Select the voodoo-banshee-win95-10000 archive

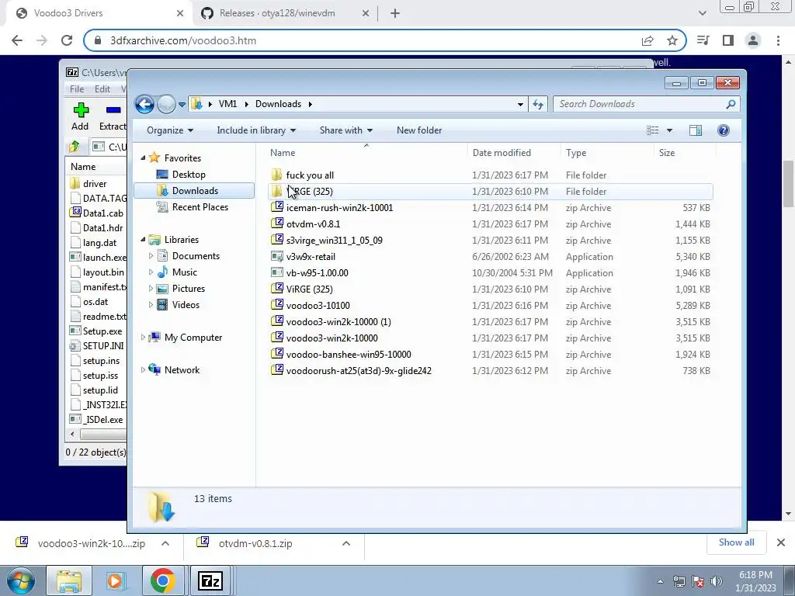tap(491, 354)
